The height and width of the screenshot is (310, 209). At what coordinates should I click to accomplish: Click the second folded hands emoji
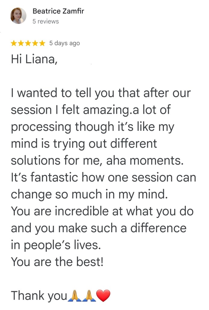pos(88,295)
